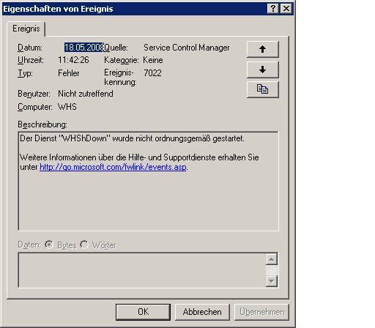375x328 pixels.
Task: Select the Wörter radio button
Action: [x=84, y=245]
